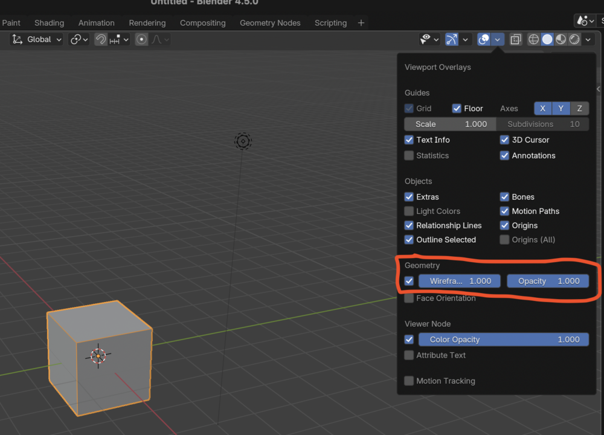Toggle the viewport gizmos button
Image resolution: width=604 pixels, height=435 pixels.
pyautogui.click(x=451, y=39)
